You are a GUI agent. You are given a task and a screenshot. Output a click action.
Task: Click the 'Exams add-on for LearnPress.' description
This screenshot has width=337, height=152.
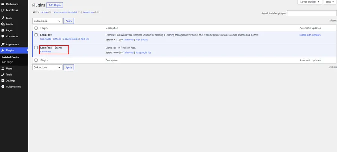click(120, 48)
